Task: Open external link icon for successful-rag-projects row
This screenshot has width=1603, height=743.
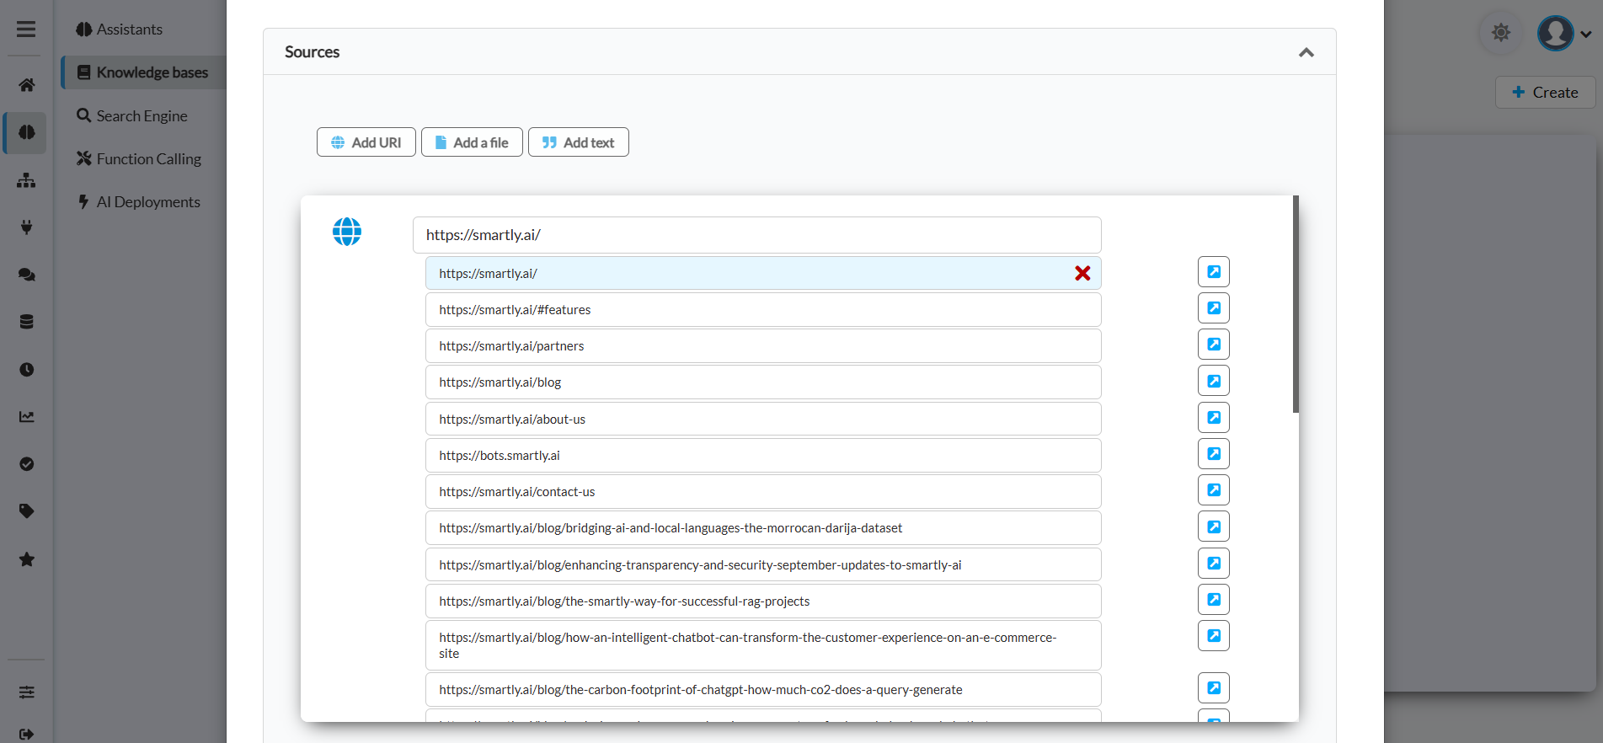Action: pos(1214,600)
